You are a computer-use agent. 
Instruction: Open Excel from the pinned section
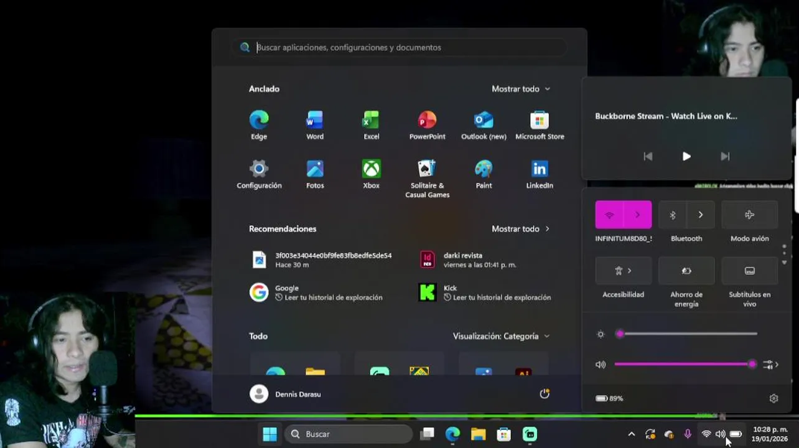click(371, 125)
